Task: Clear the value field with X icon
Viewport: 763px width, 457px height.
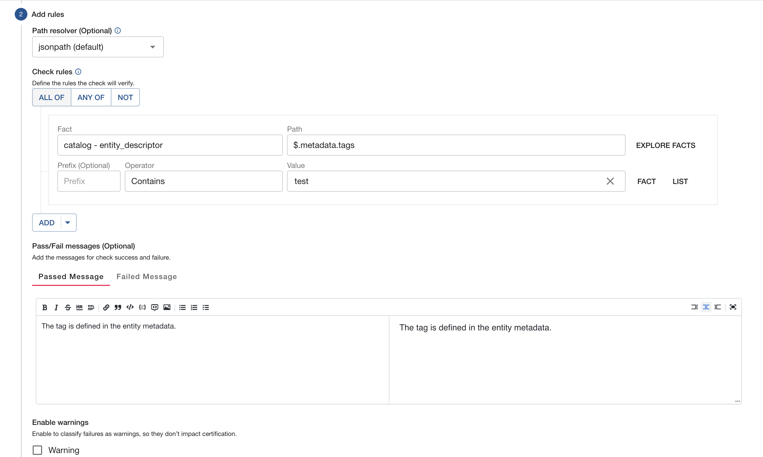Action: coord(611,181)
